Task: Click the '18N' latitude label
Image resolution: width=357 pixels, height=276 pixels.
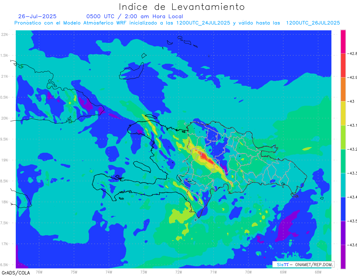Action: click(x=5, y=202)
